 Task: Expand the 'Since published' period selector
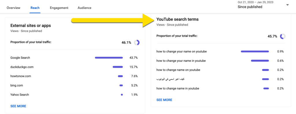pos(250,7)
